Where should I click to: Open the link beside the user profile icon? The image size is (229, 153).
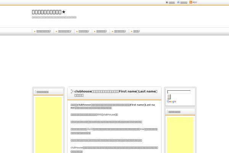point(172,3)
